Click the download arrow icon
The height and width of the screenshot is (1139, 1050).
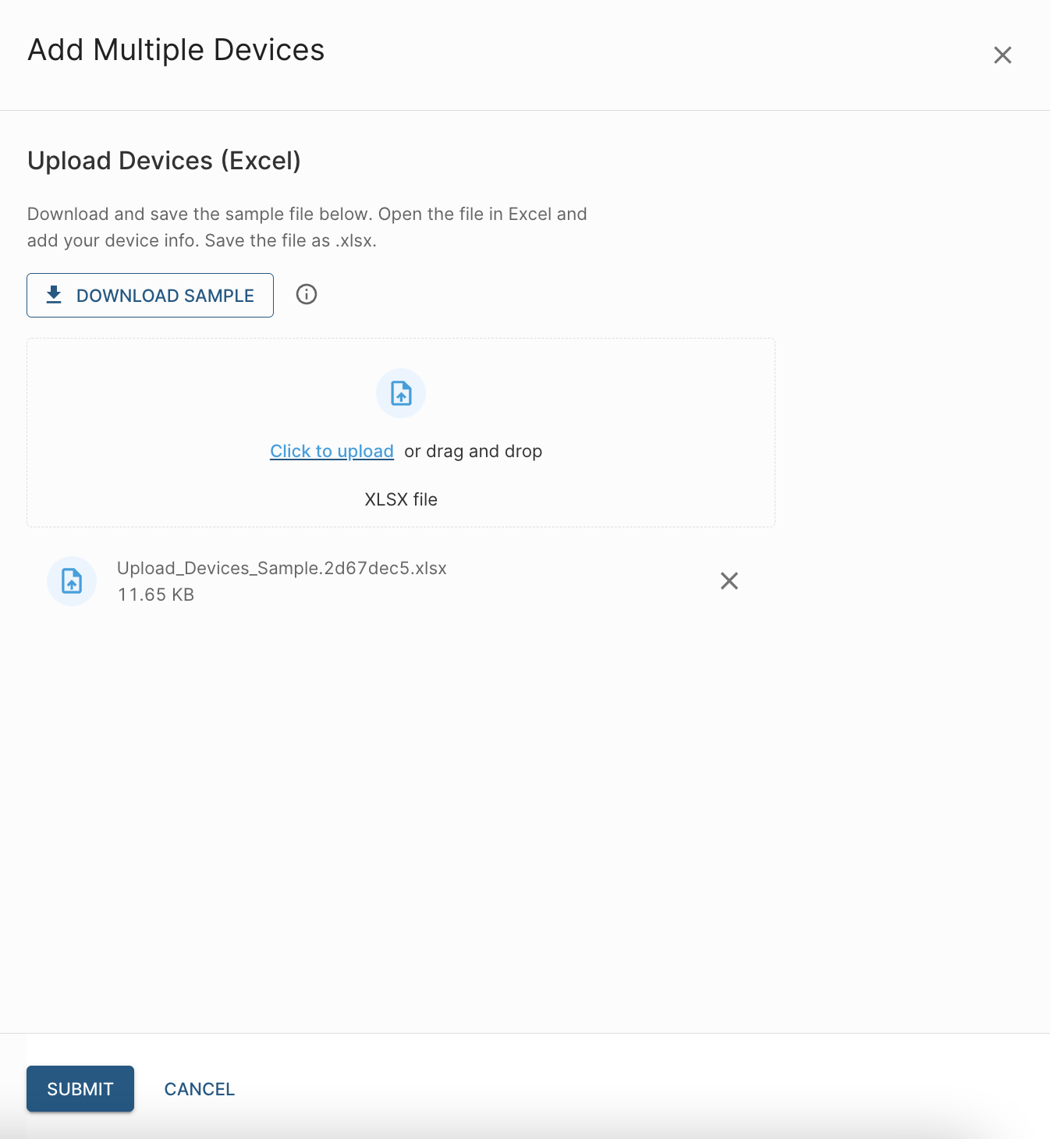[x=54, y=295]
